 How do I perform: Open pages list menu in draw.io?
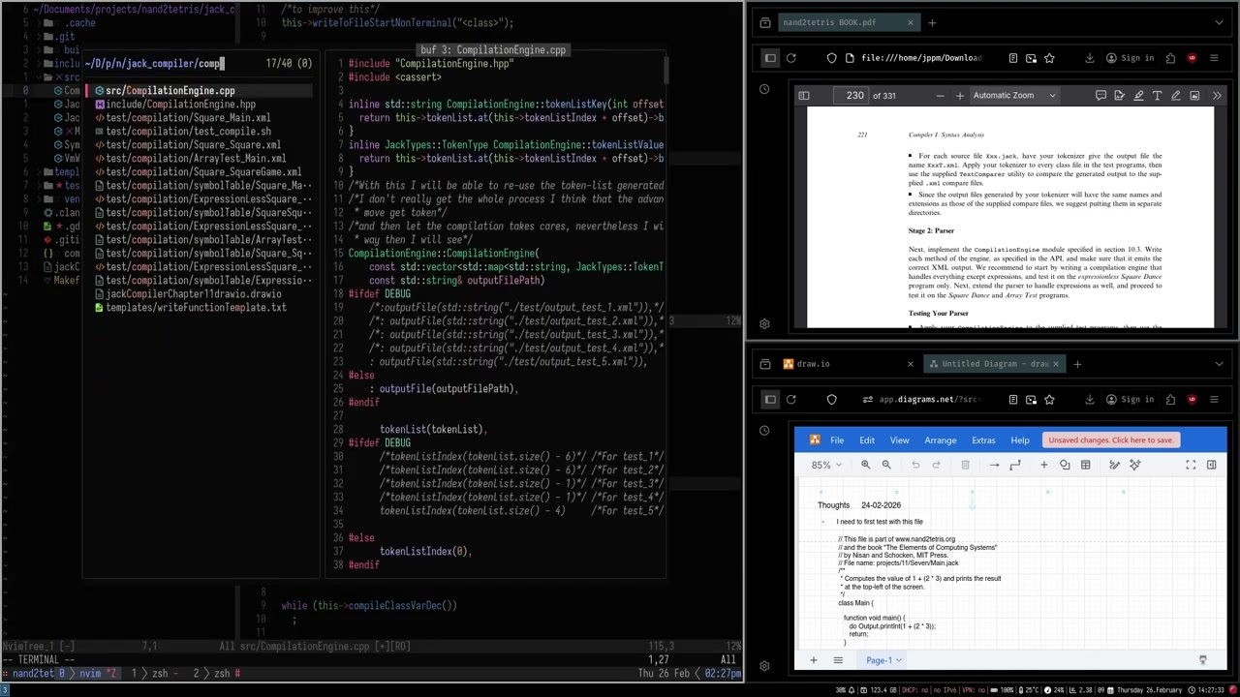point(838,661)
